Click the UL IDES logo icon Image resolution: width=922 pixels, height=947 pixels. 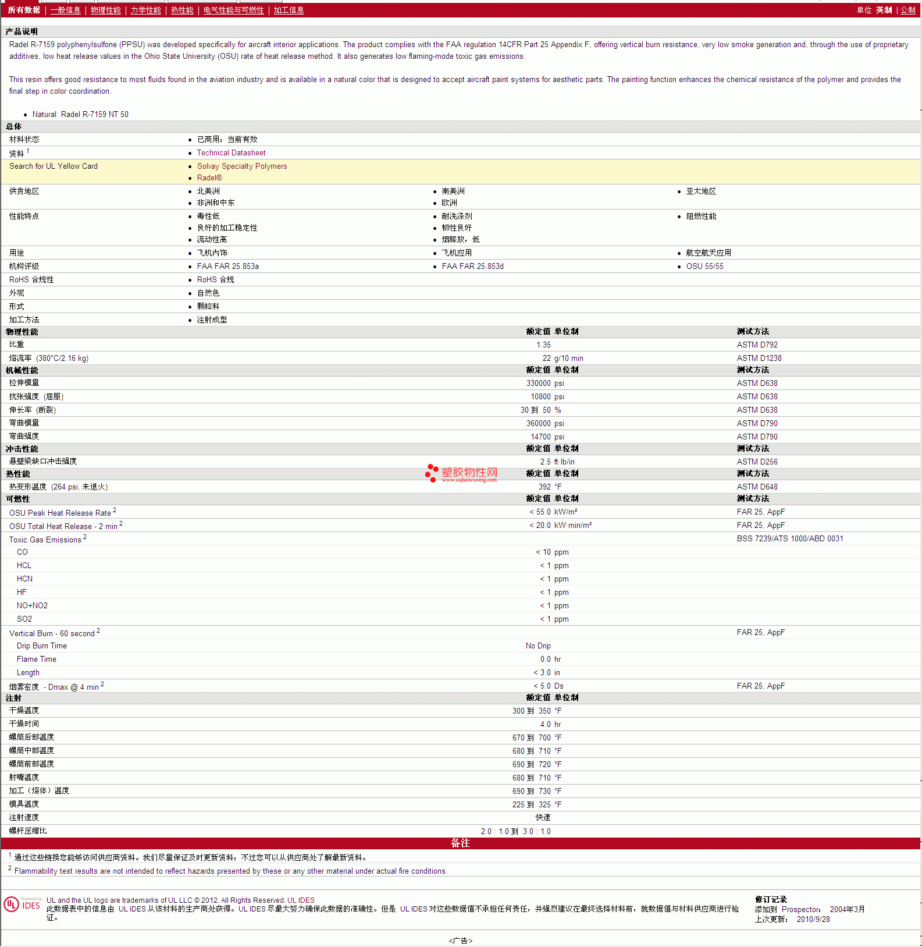pyautogui.click(x=22, y=905)
